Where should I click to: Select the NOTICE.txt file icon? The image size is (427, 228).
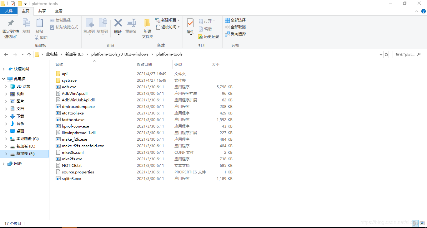58,166
